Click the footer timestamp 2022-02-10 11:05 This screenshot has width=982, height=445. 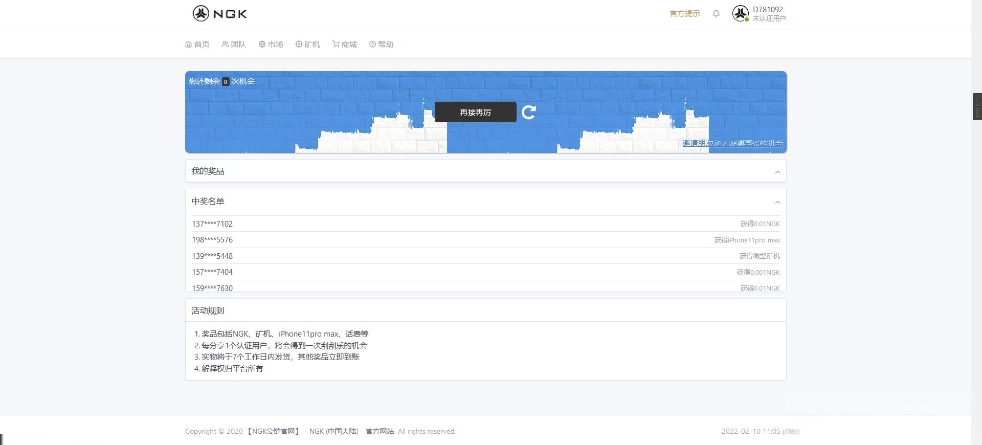(751, 431)
